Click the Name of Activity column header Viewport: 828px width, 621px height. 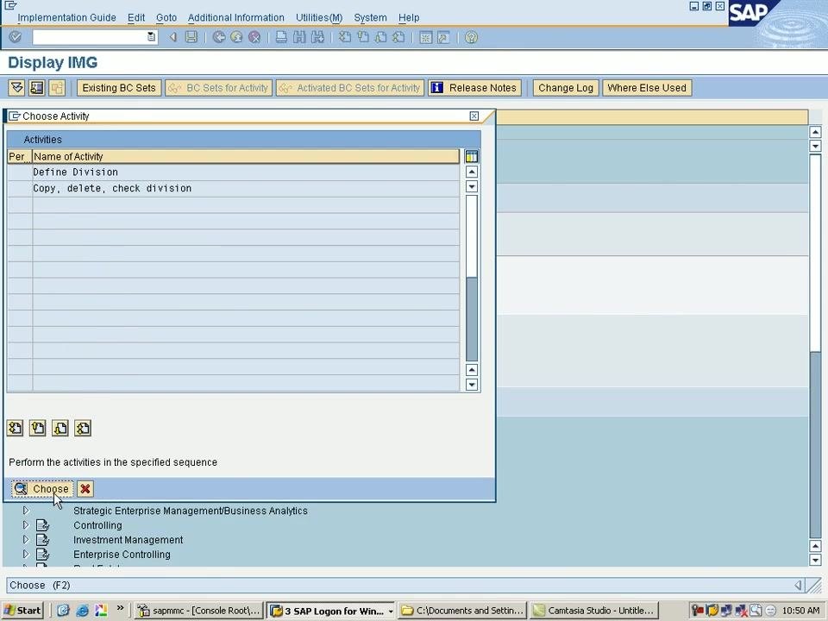pos(246,156)
